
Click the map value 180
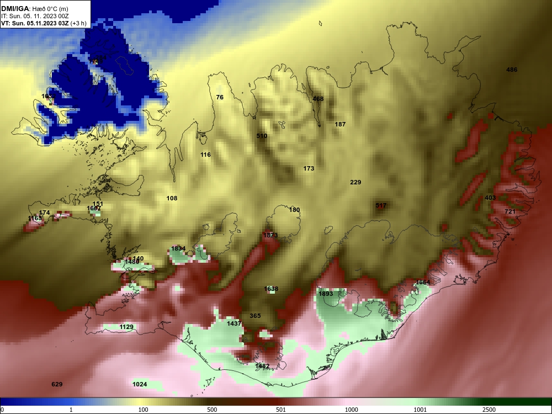pos(294,210)
